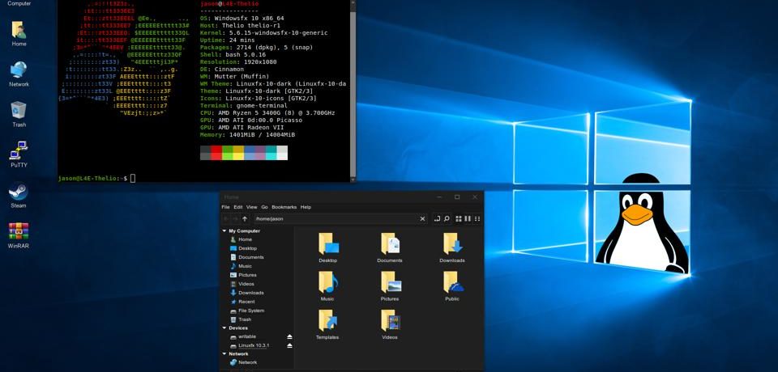Launch PuTTY from the desktop
The height and width of the screenshot is (372, 778).
coord(19,154)
